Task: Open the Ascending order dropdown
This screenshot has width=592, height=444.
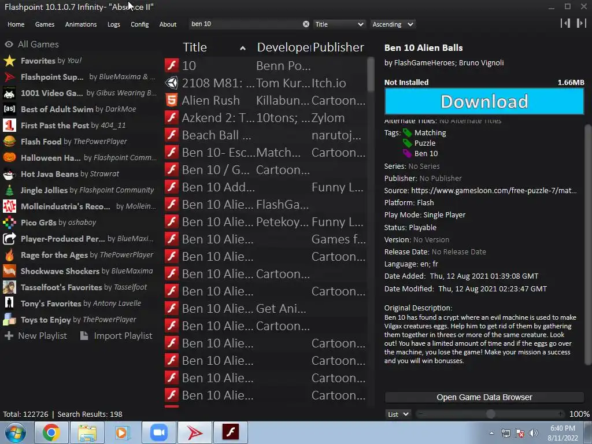Action: pyautogui.click(x=393, y=24)
